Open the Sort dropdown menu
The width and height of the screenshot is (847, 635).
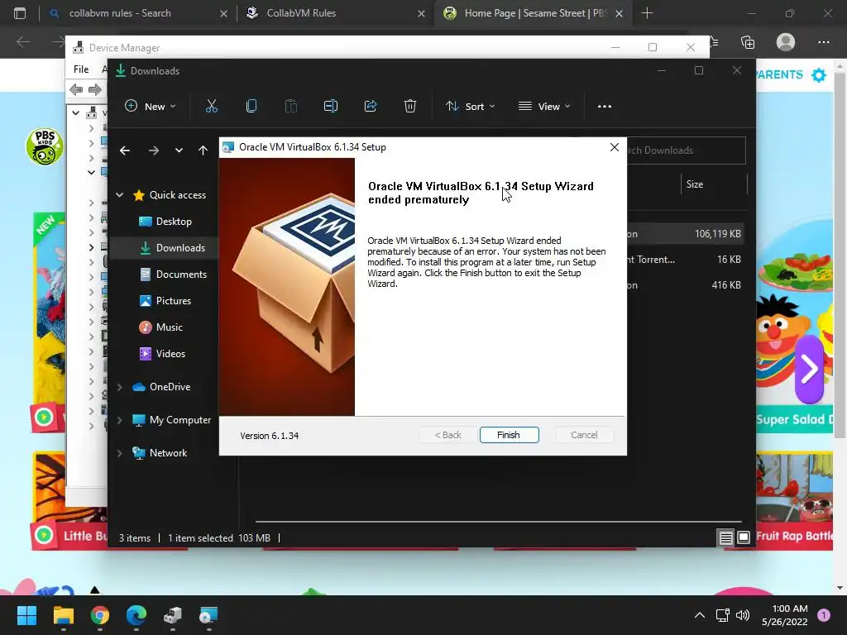tap(470, 107)
